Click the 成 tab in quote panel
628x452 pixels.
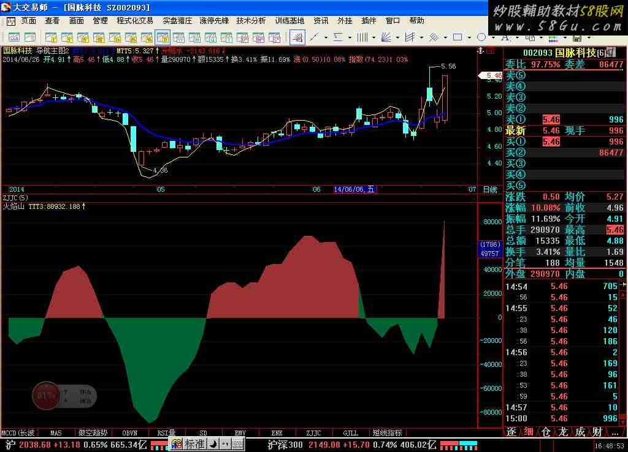(x=580, y=432)
